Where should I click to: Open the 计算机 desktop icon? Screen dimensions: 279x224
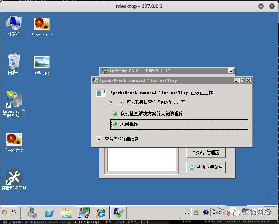[x=14, y=26]
